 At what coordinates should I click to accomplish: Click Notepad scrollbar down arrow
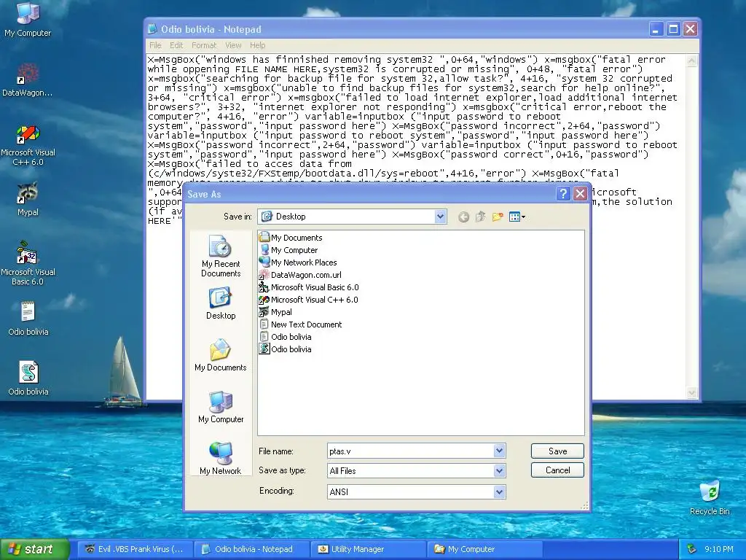point(692,393)
